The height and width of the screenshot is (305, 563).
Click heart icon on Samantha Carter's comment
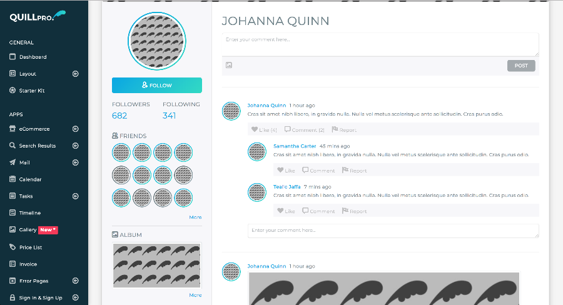pos(280,170)
